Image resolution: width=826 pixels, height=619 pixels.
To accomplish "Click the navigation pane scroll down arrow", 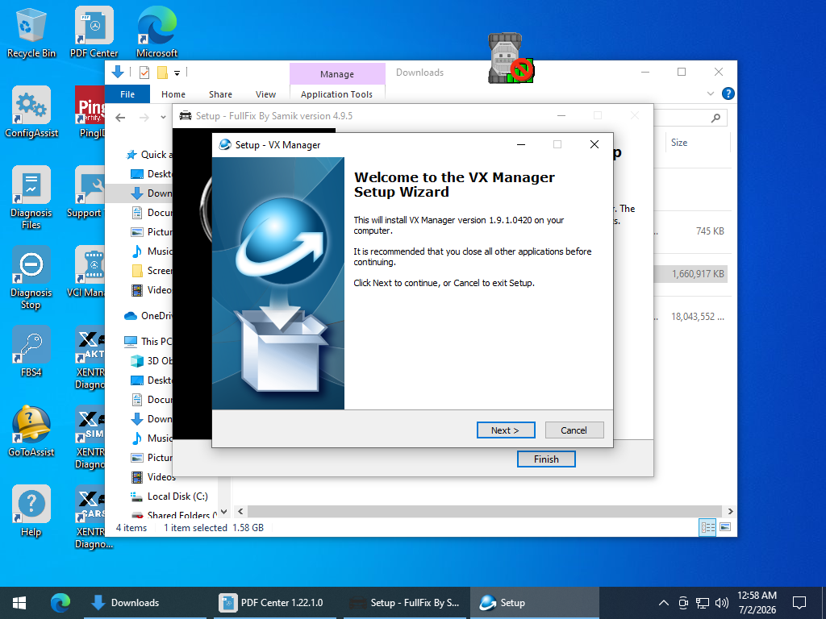I will tap(224, 511).
